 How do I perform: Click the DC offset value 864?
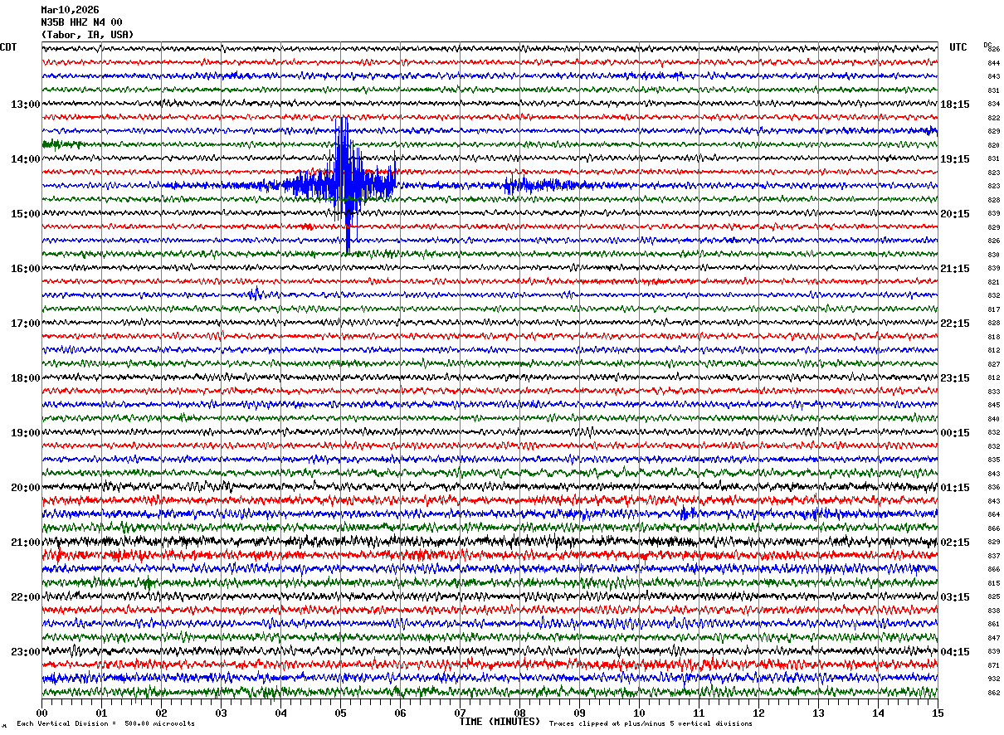coord(993,514)
